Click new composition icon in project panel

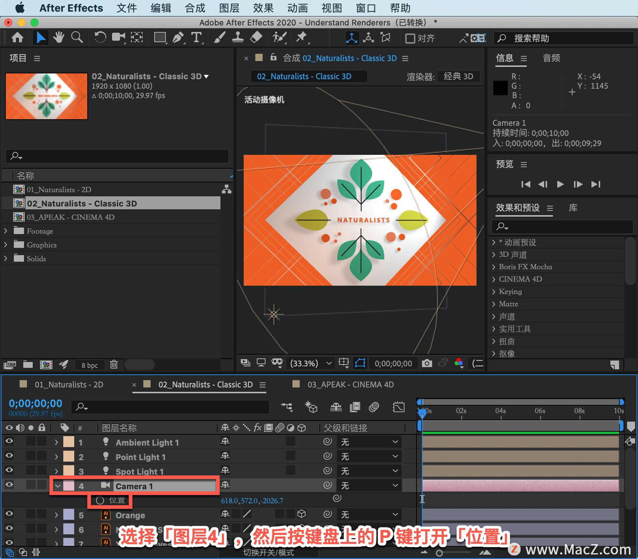[46, 365]
